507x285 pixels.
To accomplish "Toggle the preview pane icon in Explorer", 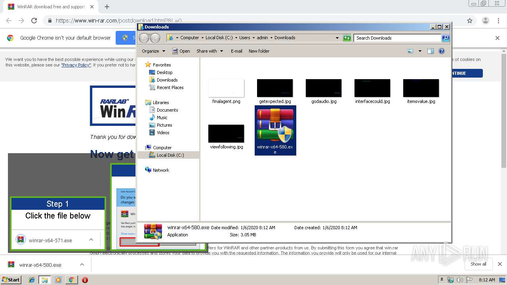I will pos(431,51).
